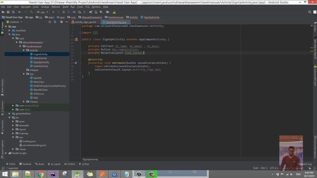
Task: Click the Open folder toolbar icon
Action: (x=3, y=12)
